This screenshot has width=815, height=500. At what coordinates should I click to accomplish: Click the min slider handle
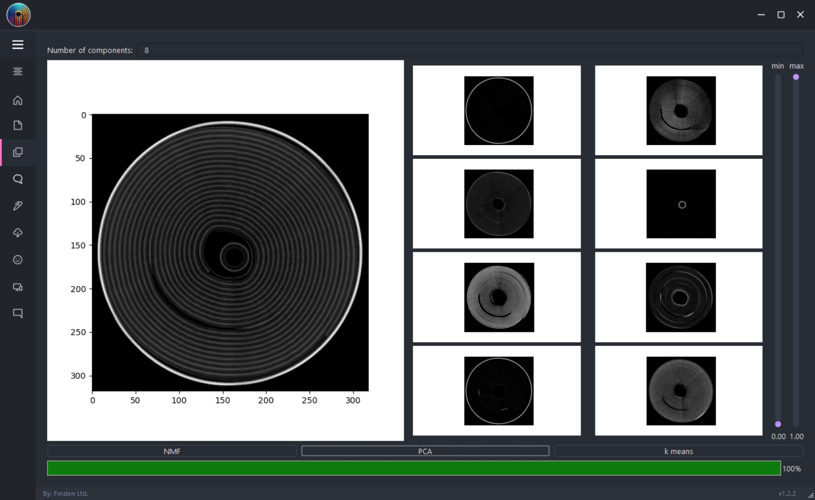click(778, 424)
